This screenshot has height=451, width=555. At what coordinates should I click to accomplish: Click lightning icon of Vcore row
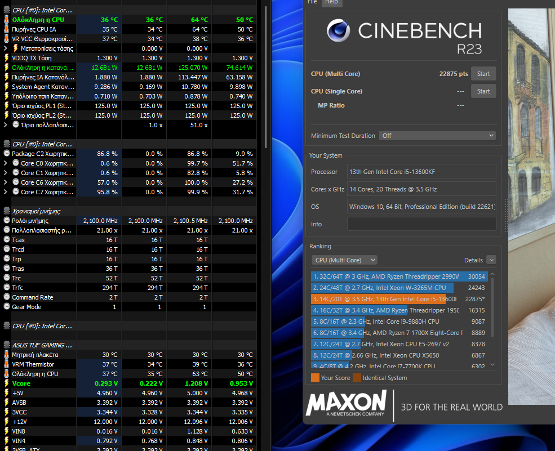[6, 383]
